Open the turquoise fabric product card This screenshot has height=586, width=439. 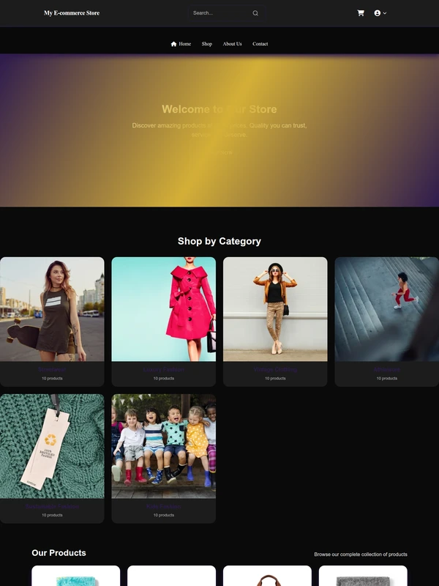tap(76, 576)
